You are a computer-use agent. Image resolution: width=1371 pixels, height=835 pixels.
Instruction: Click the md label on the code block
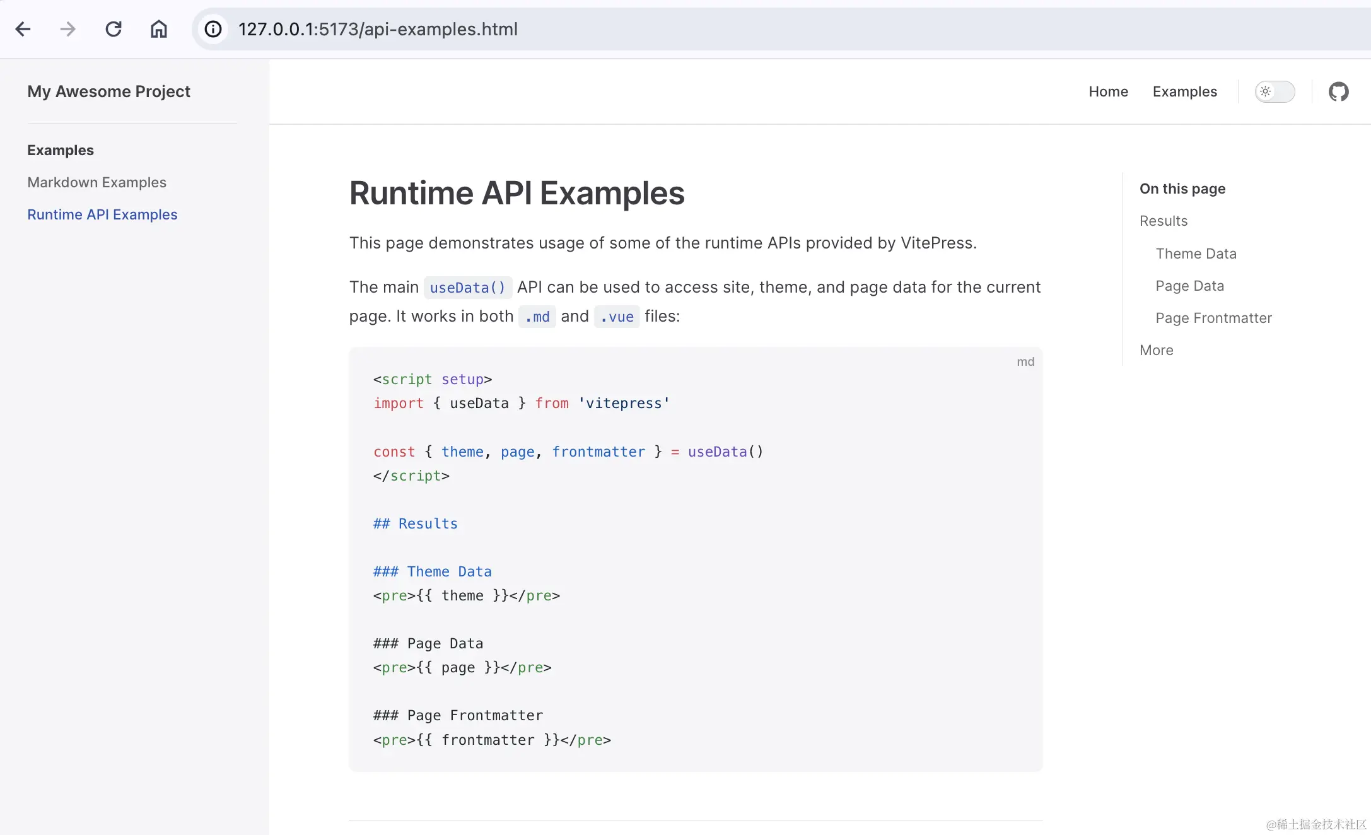[x=1025, y=361]
